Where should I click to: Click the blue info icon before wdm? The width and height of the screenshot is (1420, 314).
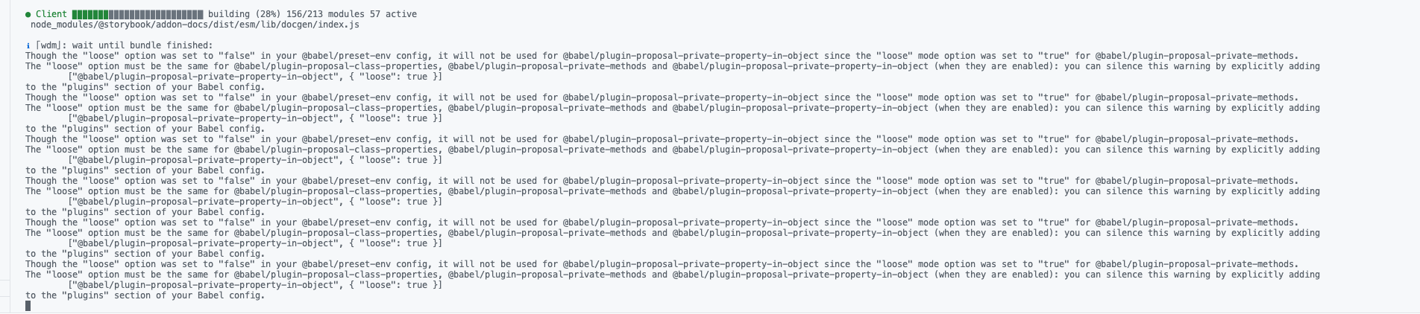click(28, 45)
